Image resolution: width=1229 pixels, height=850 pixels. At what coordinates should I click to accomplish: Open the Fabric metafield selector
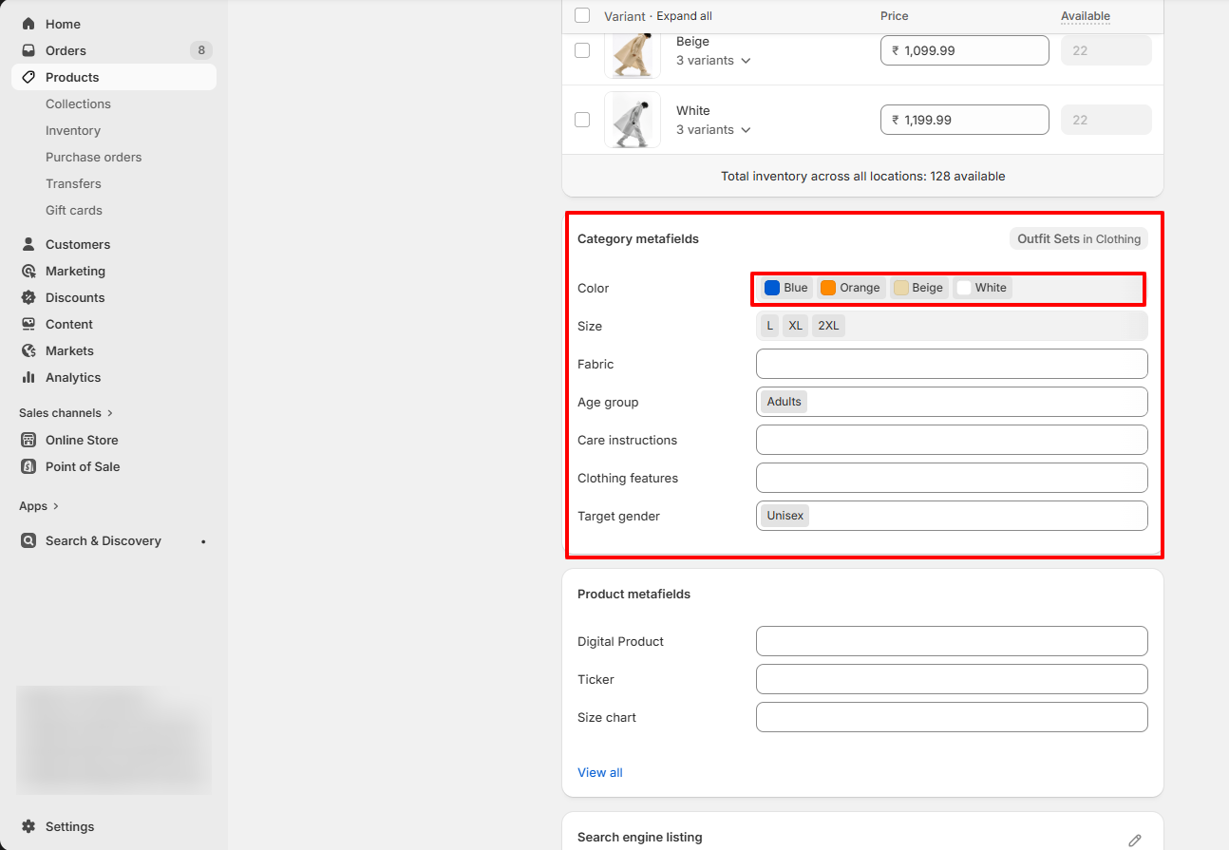click(x=952, y=364)
